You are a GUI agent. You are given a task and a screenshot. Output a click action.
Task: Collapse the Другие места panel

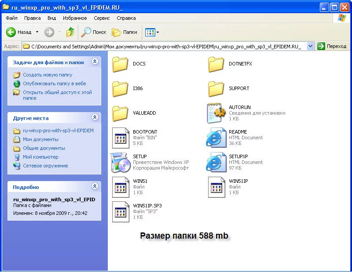pos(95,117)
